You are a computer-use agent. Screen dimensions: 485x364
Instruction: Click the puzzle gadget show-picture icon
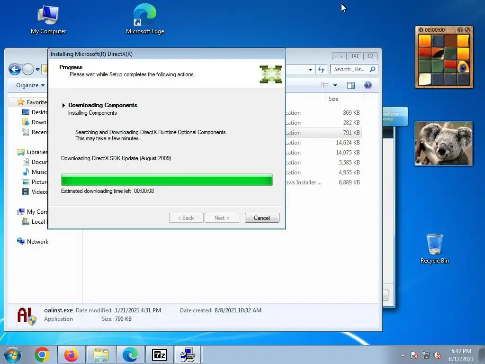[x=460, y=30]
